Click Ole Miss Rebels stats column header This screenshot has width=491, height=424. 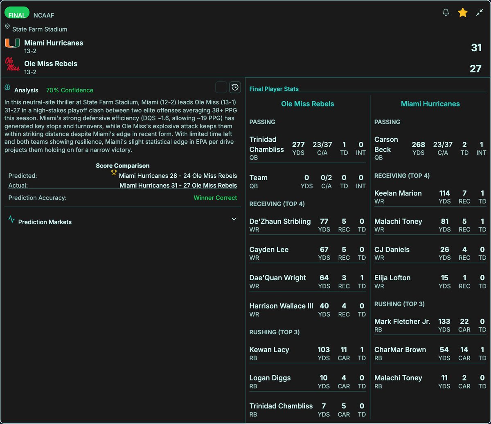click(x=308, y=104)
